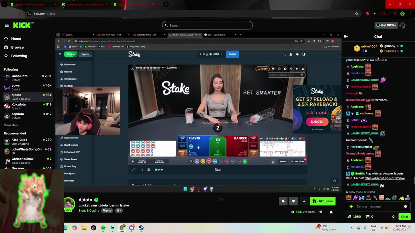
Task: Open TikTok from the taskbar
Action: pyautogui.click(x=94, y=228)
